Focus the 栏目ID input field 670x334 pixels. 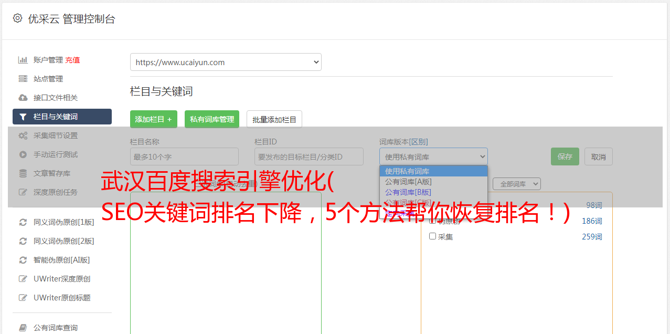(309, 156)
